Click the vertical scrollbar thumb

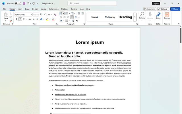point(181,35)
